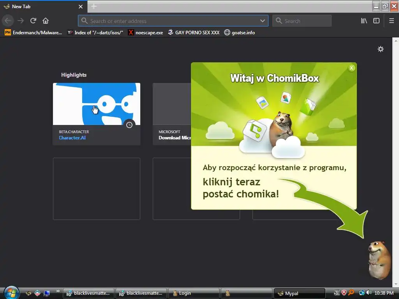Click the browser Back arrow button

[x=8, y=21]
